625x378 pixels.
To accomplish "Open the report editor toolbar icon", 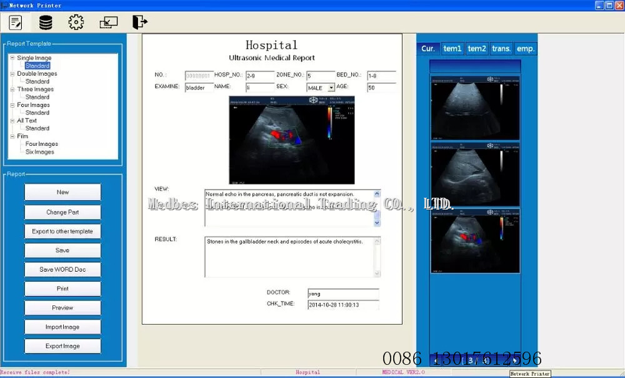I will 16,23.
